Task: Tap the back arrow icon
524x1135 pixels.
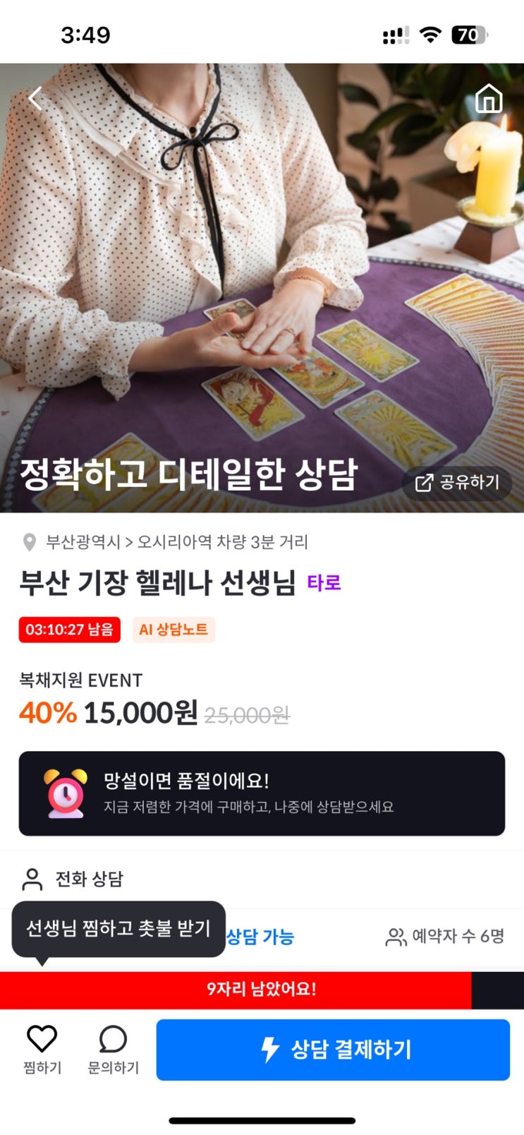Action: [35, 98]
